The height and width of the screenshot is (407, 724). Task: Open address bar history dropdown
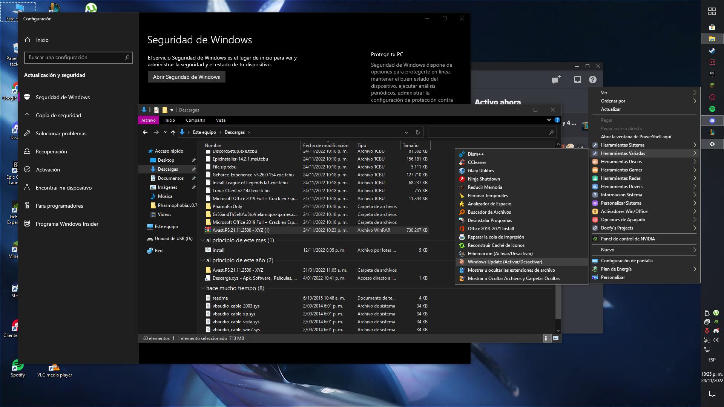406,132
